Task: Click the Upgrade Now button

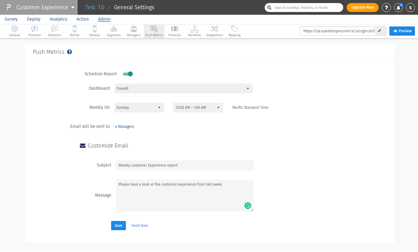Action: pos(362,8)
